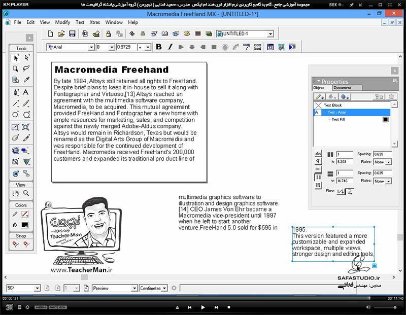The width and height of the screenshot is (406, 315).
Task: Click the stroke color swatch with red slash
Action: click(x=25, y=214)
